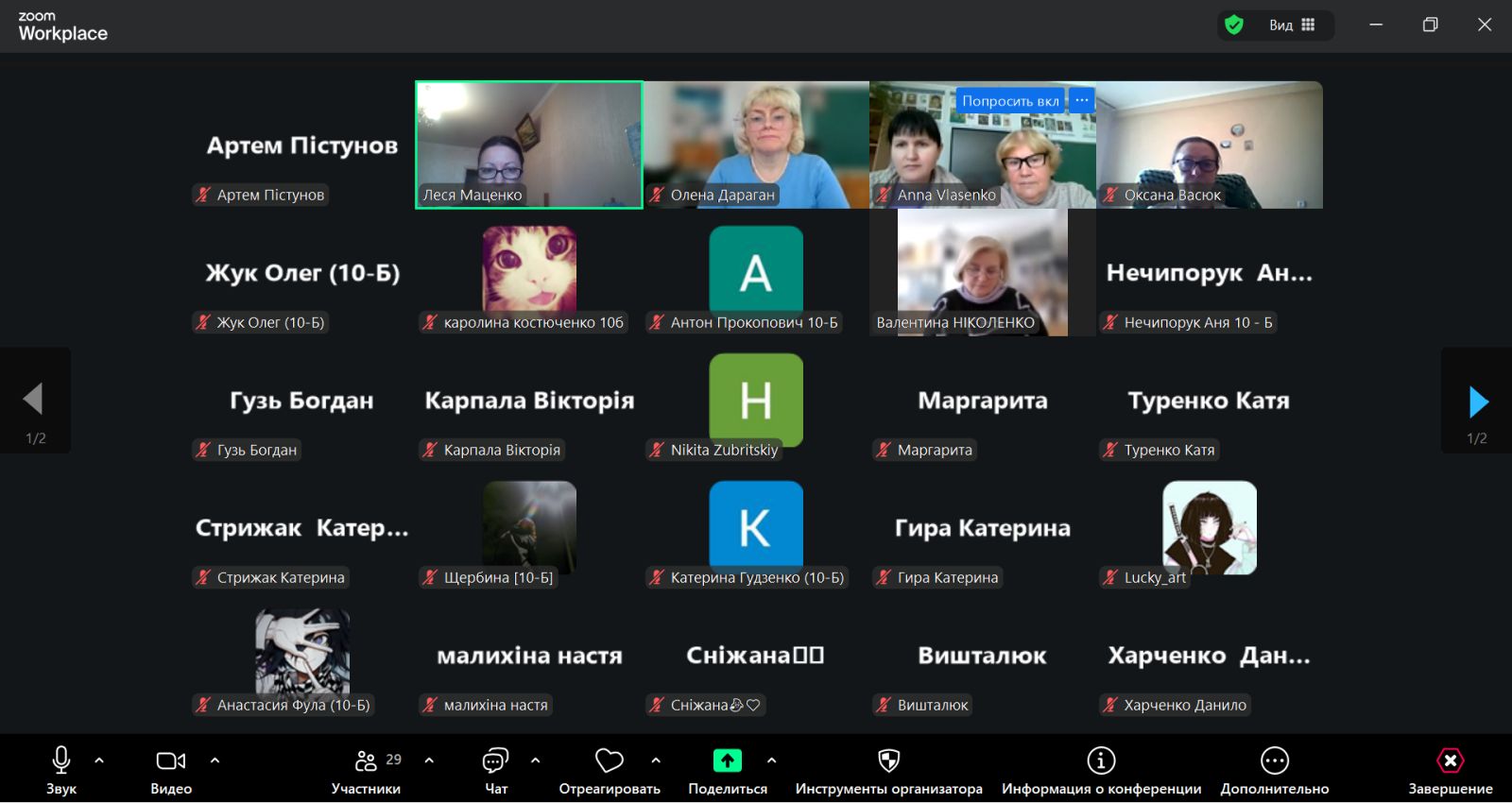Click muted mic icon beside малихіна настя label

(x=430, y=705)
